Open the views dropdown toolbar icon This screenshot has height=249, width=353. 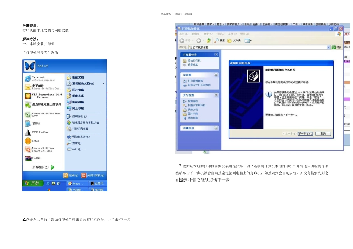tap(248, 41)
